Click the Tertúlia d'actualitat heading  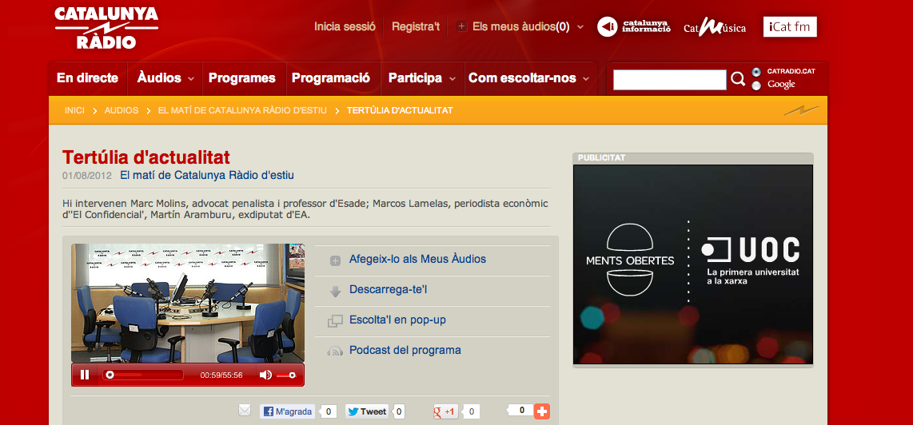tap(146, 157)
